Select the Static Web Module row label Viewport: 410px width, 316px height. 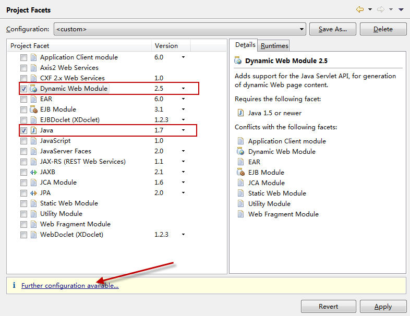(x=69, y=203)
